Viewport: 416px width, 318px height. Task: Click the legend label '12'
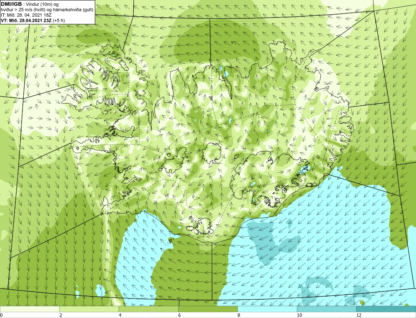tap(359, 315)
